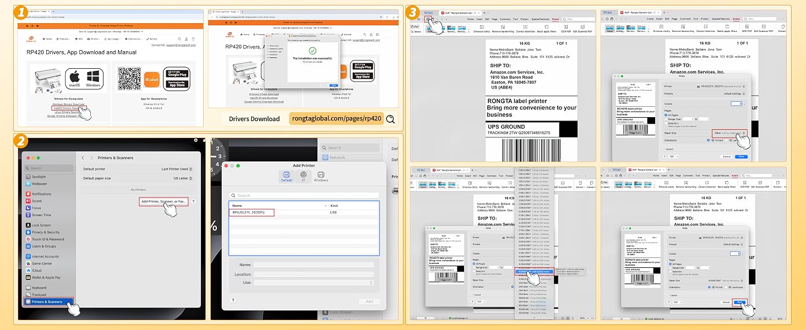Click help question mark in Add Printer window
806x330 pixels.
coord(233,300)
